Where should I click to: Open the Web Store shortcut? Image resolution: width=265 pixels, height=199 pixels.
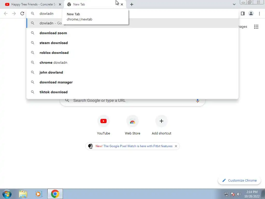coord(132,125)
